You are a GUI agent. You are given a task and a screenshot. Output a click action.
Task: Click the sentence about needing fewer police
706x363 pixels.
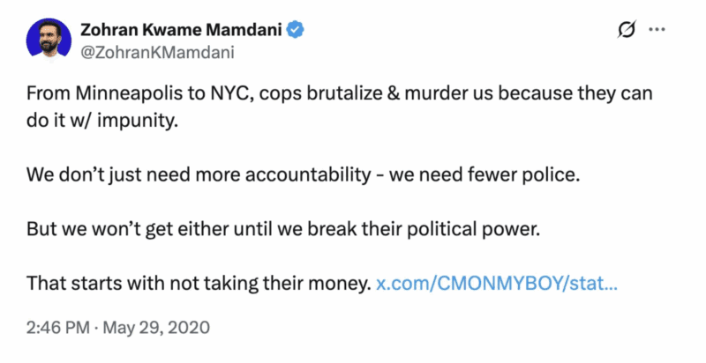303,174
